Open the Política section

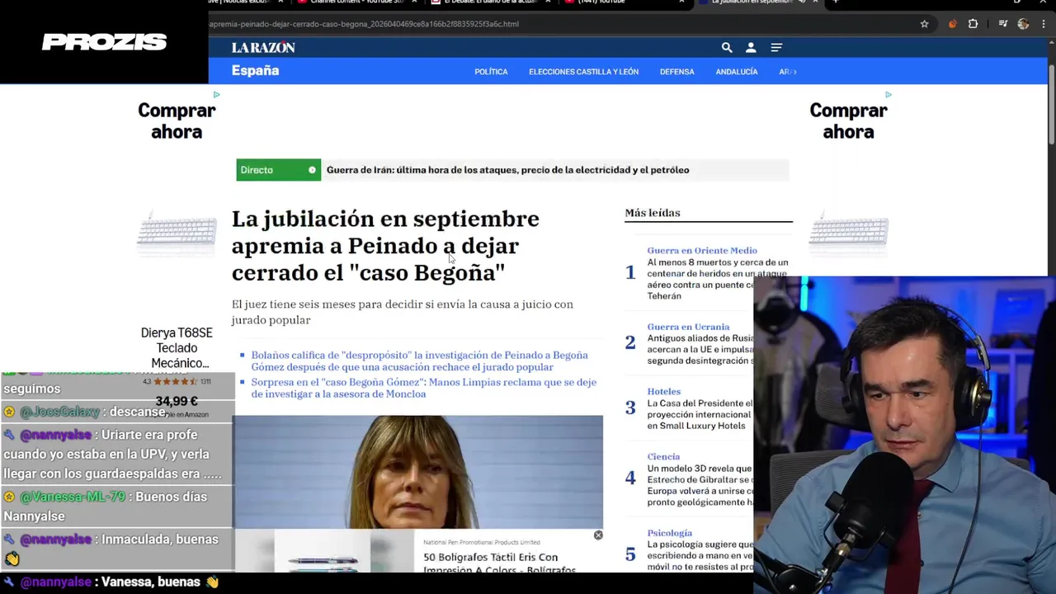(x=491, y=72)
